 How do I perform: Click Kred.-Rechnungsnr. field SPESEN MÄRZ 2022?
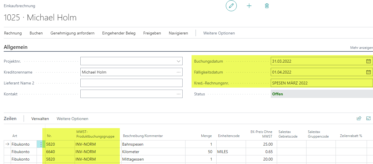click(322, 83)
